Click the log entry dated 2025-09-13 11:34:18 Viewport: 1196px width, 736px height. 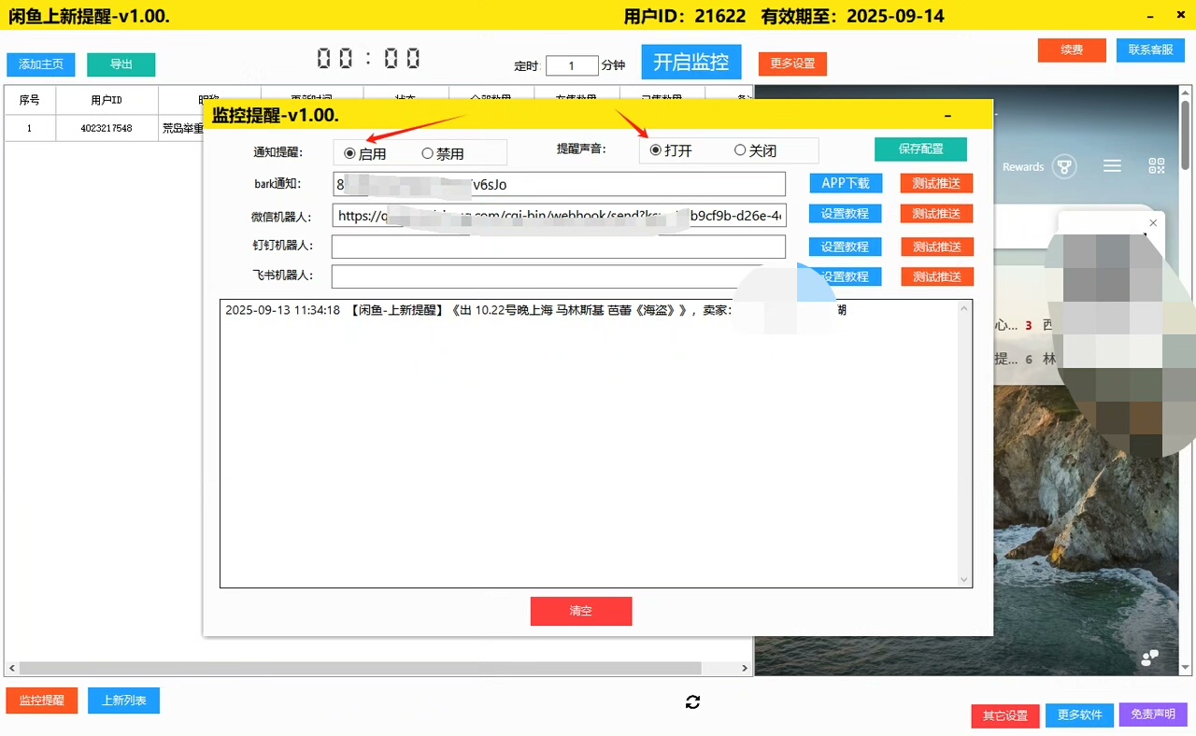[x=536, y=310]
